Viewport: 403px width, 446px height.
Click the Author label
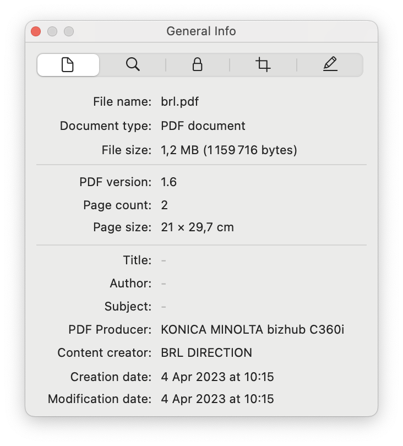tap(130, 284)
